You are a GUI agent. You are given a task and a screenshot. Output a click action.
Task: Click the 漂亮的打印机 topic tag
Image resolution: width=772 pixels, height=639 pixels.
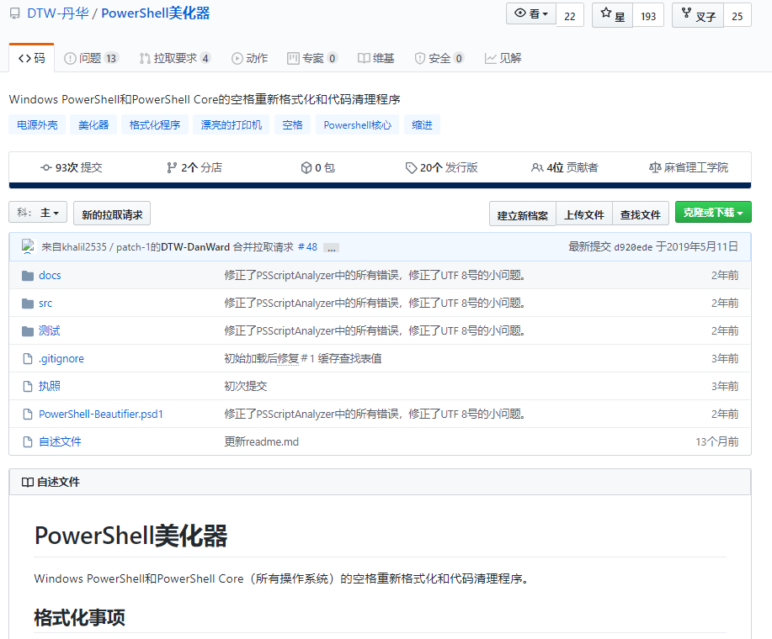point(231,124)
